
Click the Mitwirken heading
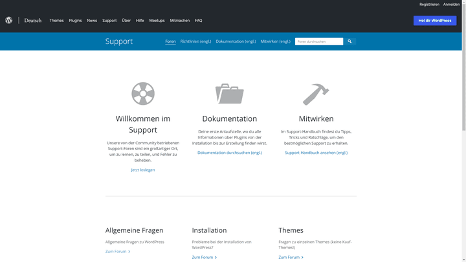tap(316, 118)
